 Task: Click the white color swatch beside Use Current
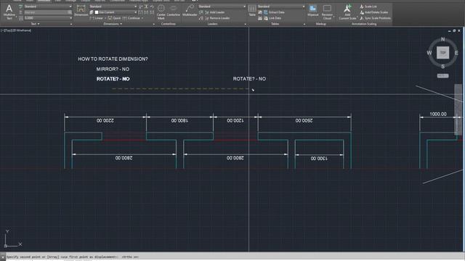point(97,12)
